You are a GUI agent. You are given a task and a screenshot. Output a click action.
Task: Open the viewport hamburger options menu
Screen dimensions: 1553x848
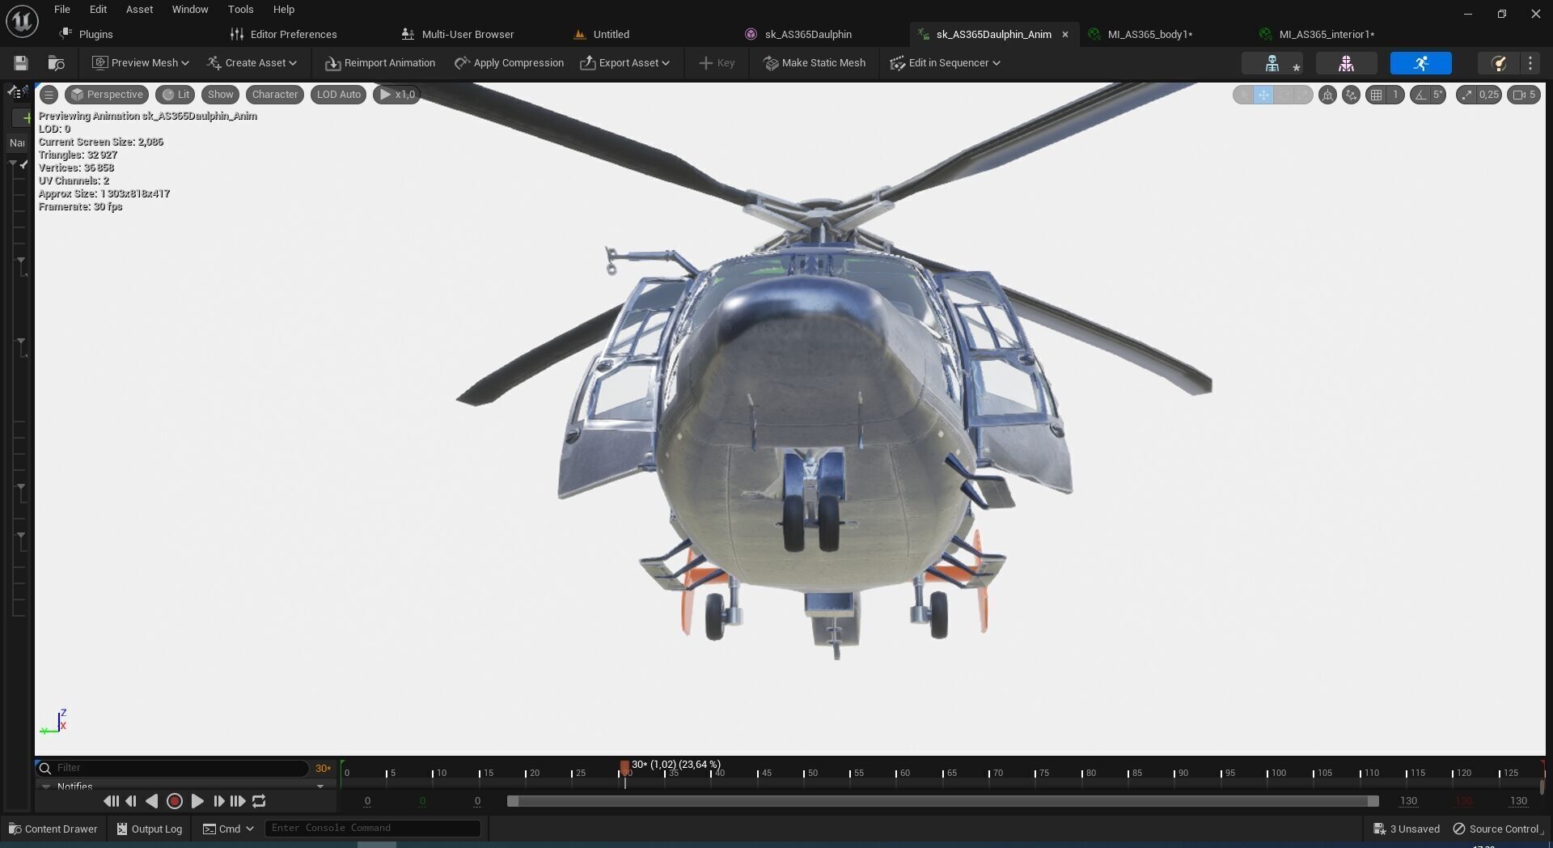(x=49, y=95)
